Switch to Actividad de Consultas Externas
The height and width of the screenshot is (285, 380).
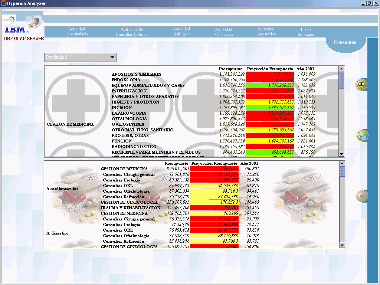tap(132, 32)
